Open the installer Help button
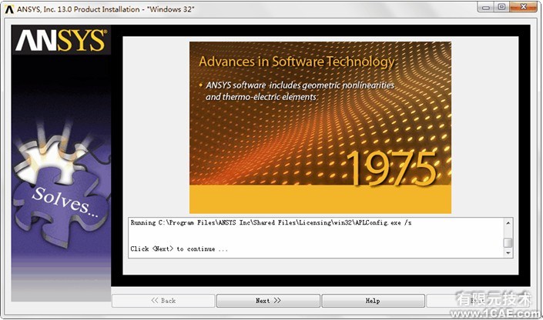Screen dimensions: 543x320 pos(373,301)
